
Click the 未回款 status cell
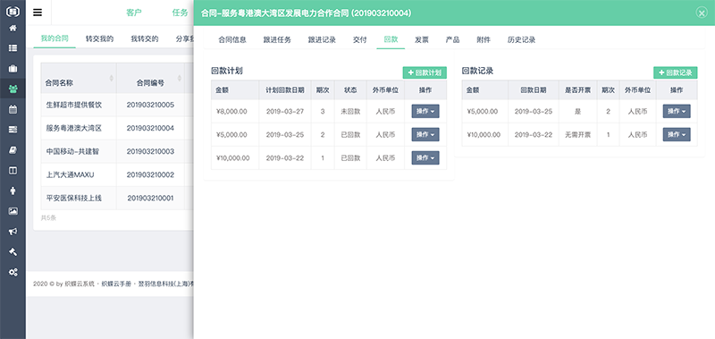(x=350, y=111)
